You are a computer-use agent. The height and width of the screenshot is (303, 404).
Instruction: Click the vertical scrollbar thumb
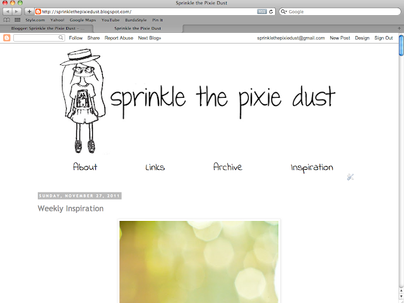(401, 45)
